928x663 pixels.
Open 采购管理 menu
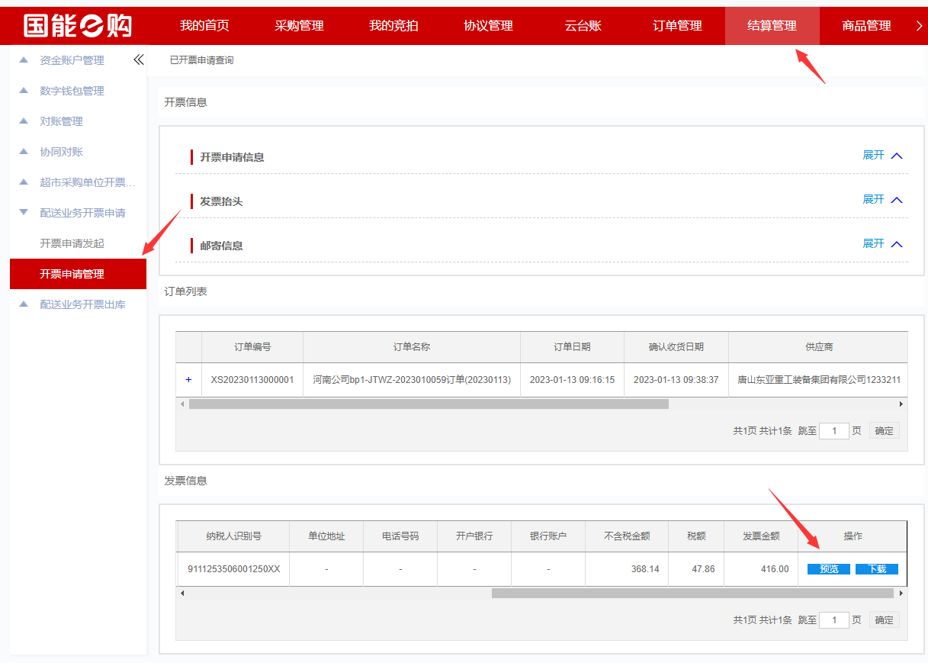tap(299, 26)
